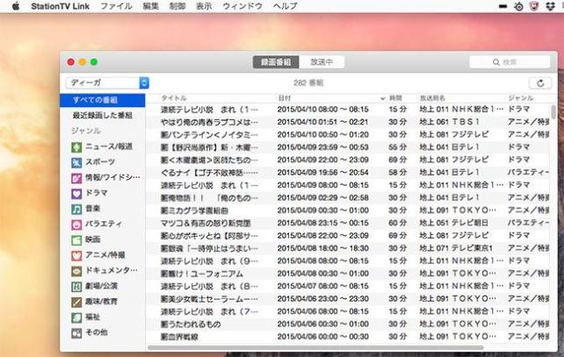Click 地上 051 テレビ朝日 station cell
Image resolution: width=564 pixels, height=357 pixels.
click(x=454, y=223)
